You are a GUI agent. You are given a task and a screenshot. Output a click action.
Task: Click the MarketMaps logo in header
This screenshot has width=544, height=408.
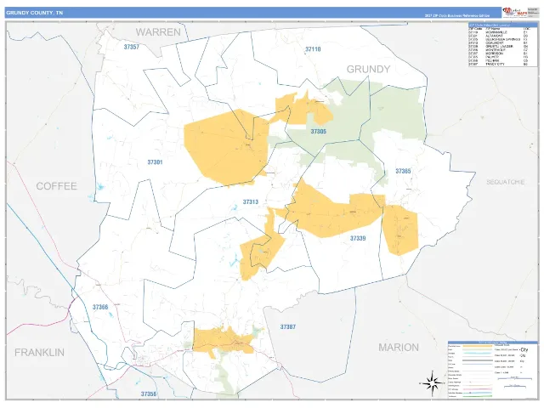(x=515, y=12)
